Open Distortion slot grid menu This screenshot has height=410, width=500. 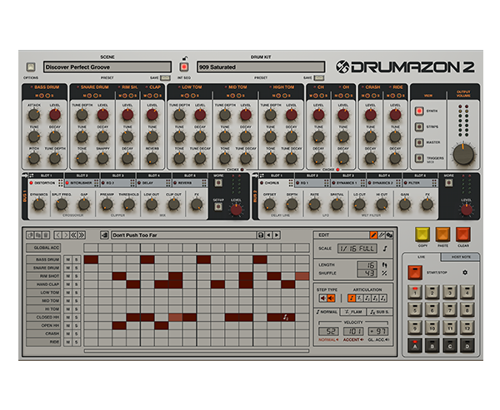tap(60, 183)
